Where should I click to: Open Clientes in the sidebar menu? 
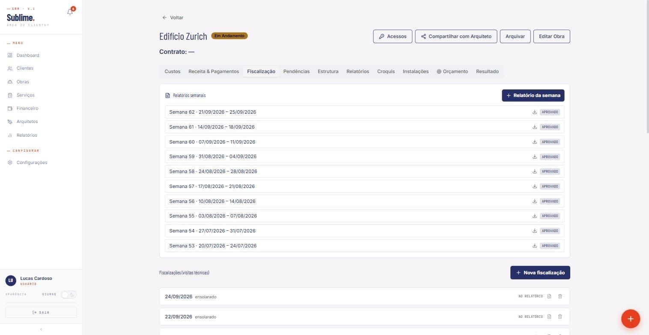click(x=25, y=68)
